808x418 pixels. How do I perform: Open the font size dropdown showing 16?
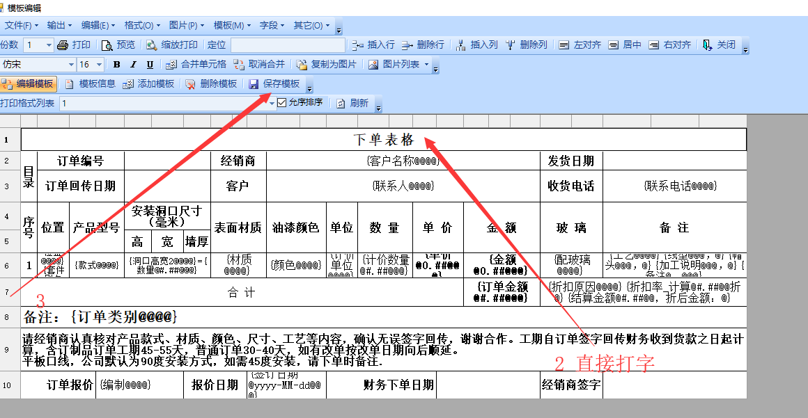point(100,65)
